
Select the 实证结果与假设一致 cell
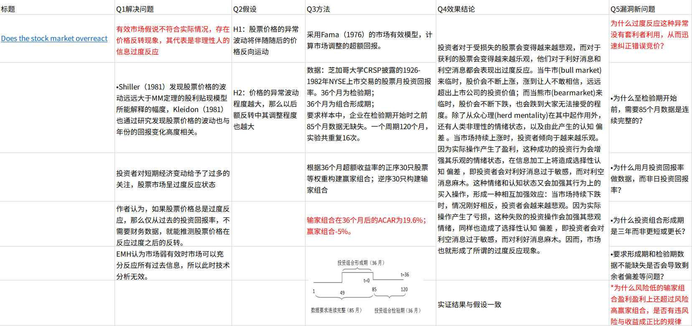[x=469, y=305]
